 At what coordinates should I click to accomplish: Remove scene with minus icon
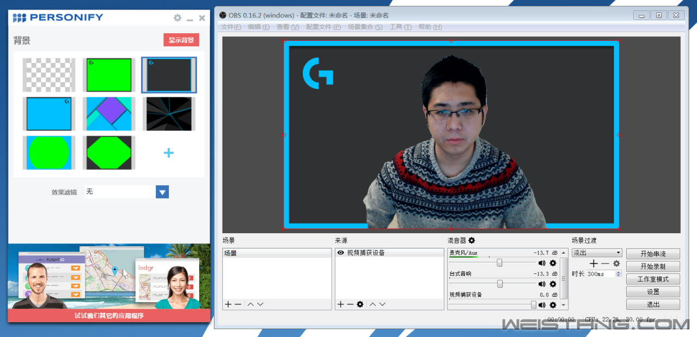[238, 304]
